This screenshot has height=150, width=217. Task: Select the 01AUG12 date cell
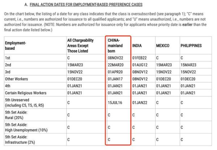pyautogui.click(x=139, y=65)
